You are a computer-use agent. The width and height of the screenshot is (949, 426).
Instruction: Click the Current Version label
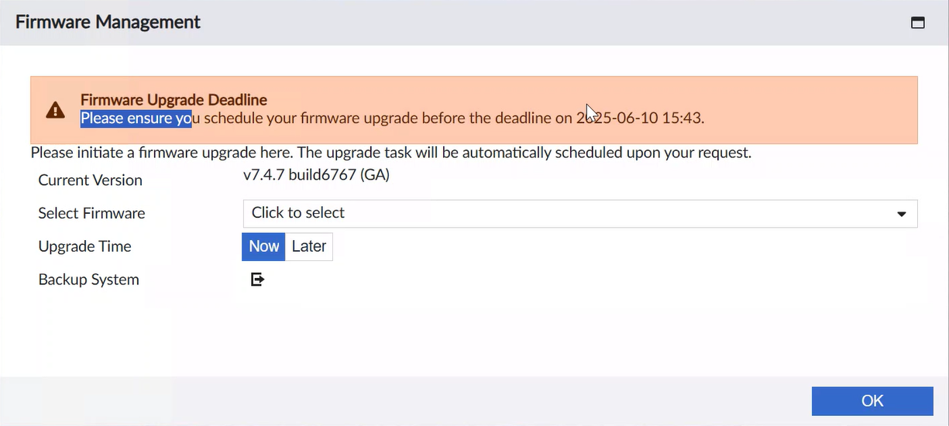tap(90, 180)
